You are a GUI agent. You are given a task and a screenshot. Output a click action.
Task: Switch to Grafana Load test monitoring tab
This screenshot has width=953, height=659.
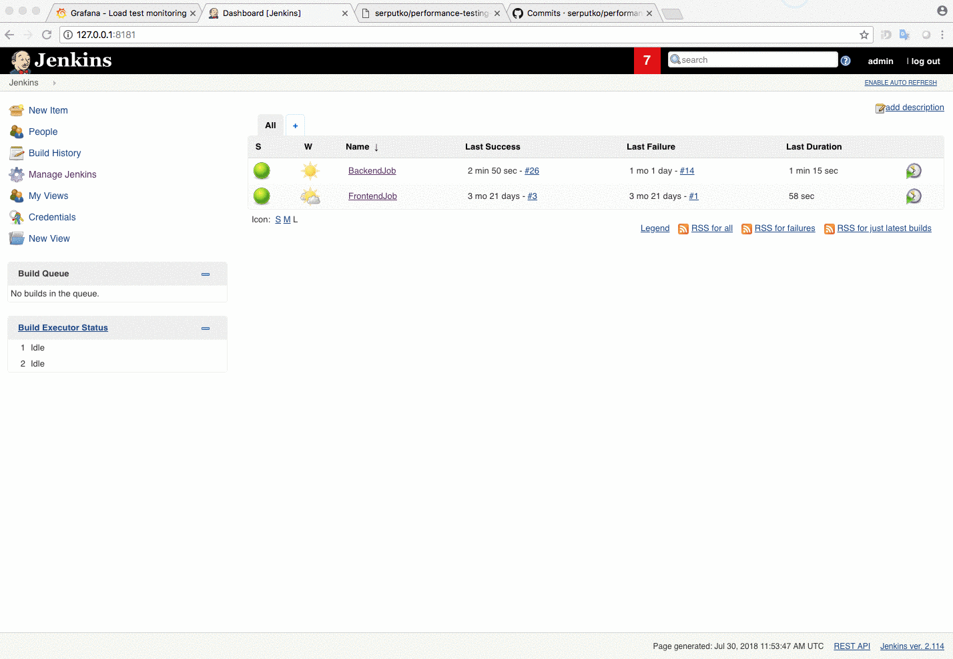click(123, 13)
